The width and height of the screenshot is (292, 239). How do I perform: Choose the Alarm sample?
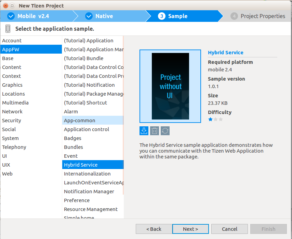click(x=71, y=112)
